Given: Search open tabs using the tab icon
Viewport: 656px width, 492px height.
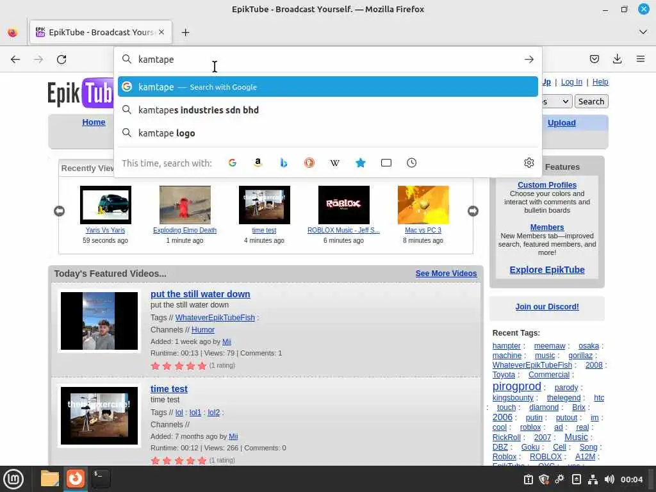Looking at the screenshot, I should coord(386,163).
